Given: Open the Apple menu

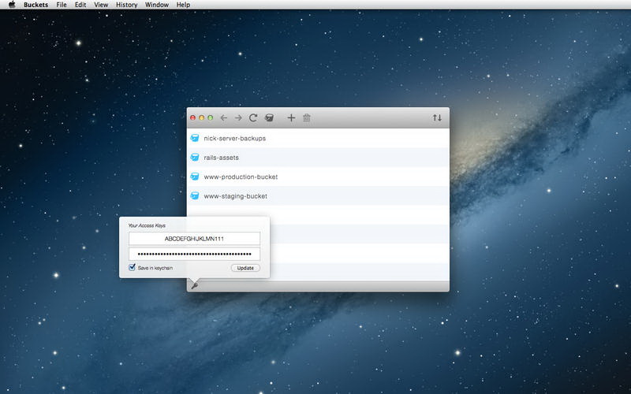Looking at the screenshot, I should point(12,5).
